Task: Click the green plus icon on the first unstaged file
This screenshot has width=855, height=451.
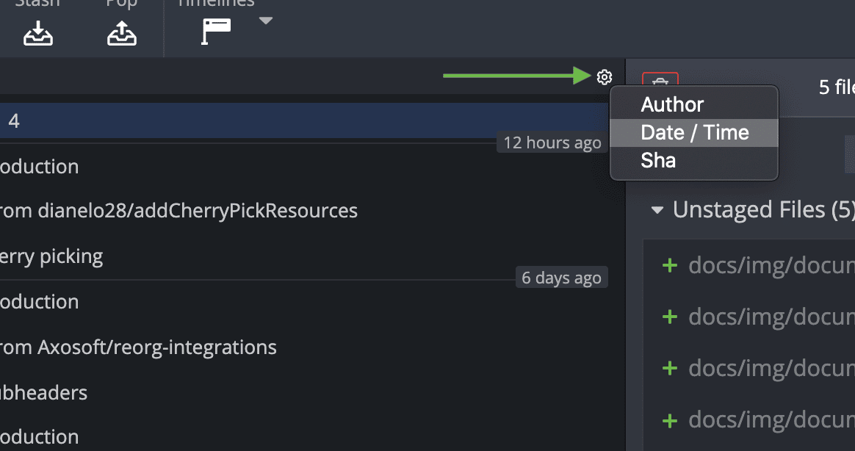Action: (668, 265)
